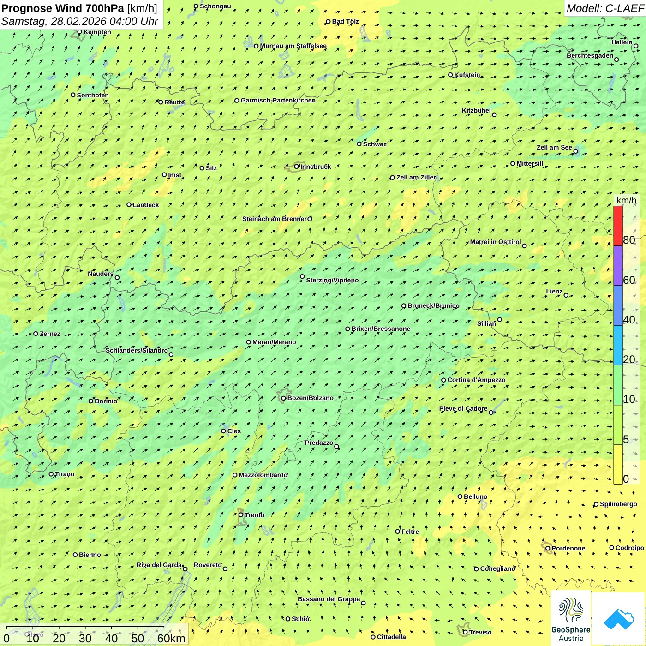Click the 'Brixen/Bressanone' label

pyautogui.click(x=381, y=329)
